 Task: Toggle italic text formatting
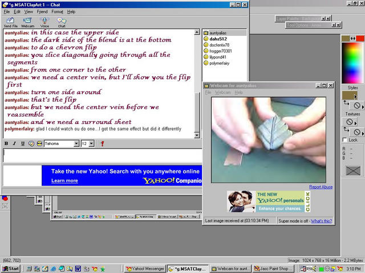[x=14, y=143]
